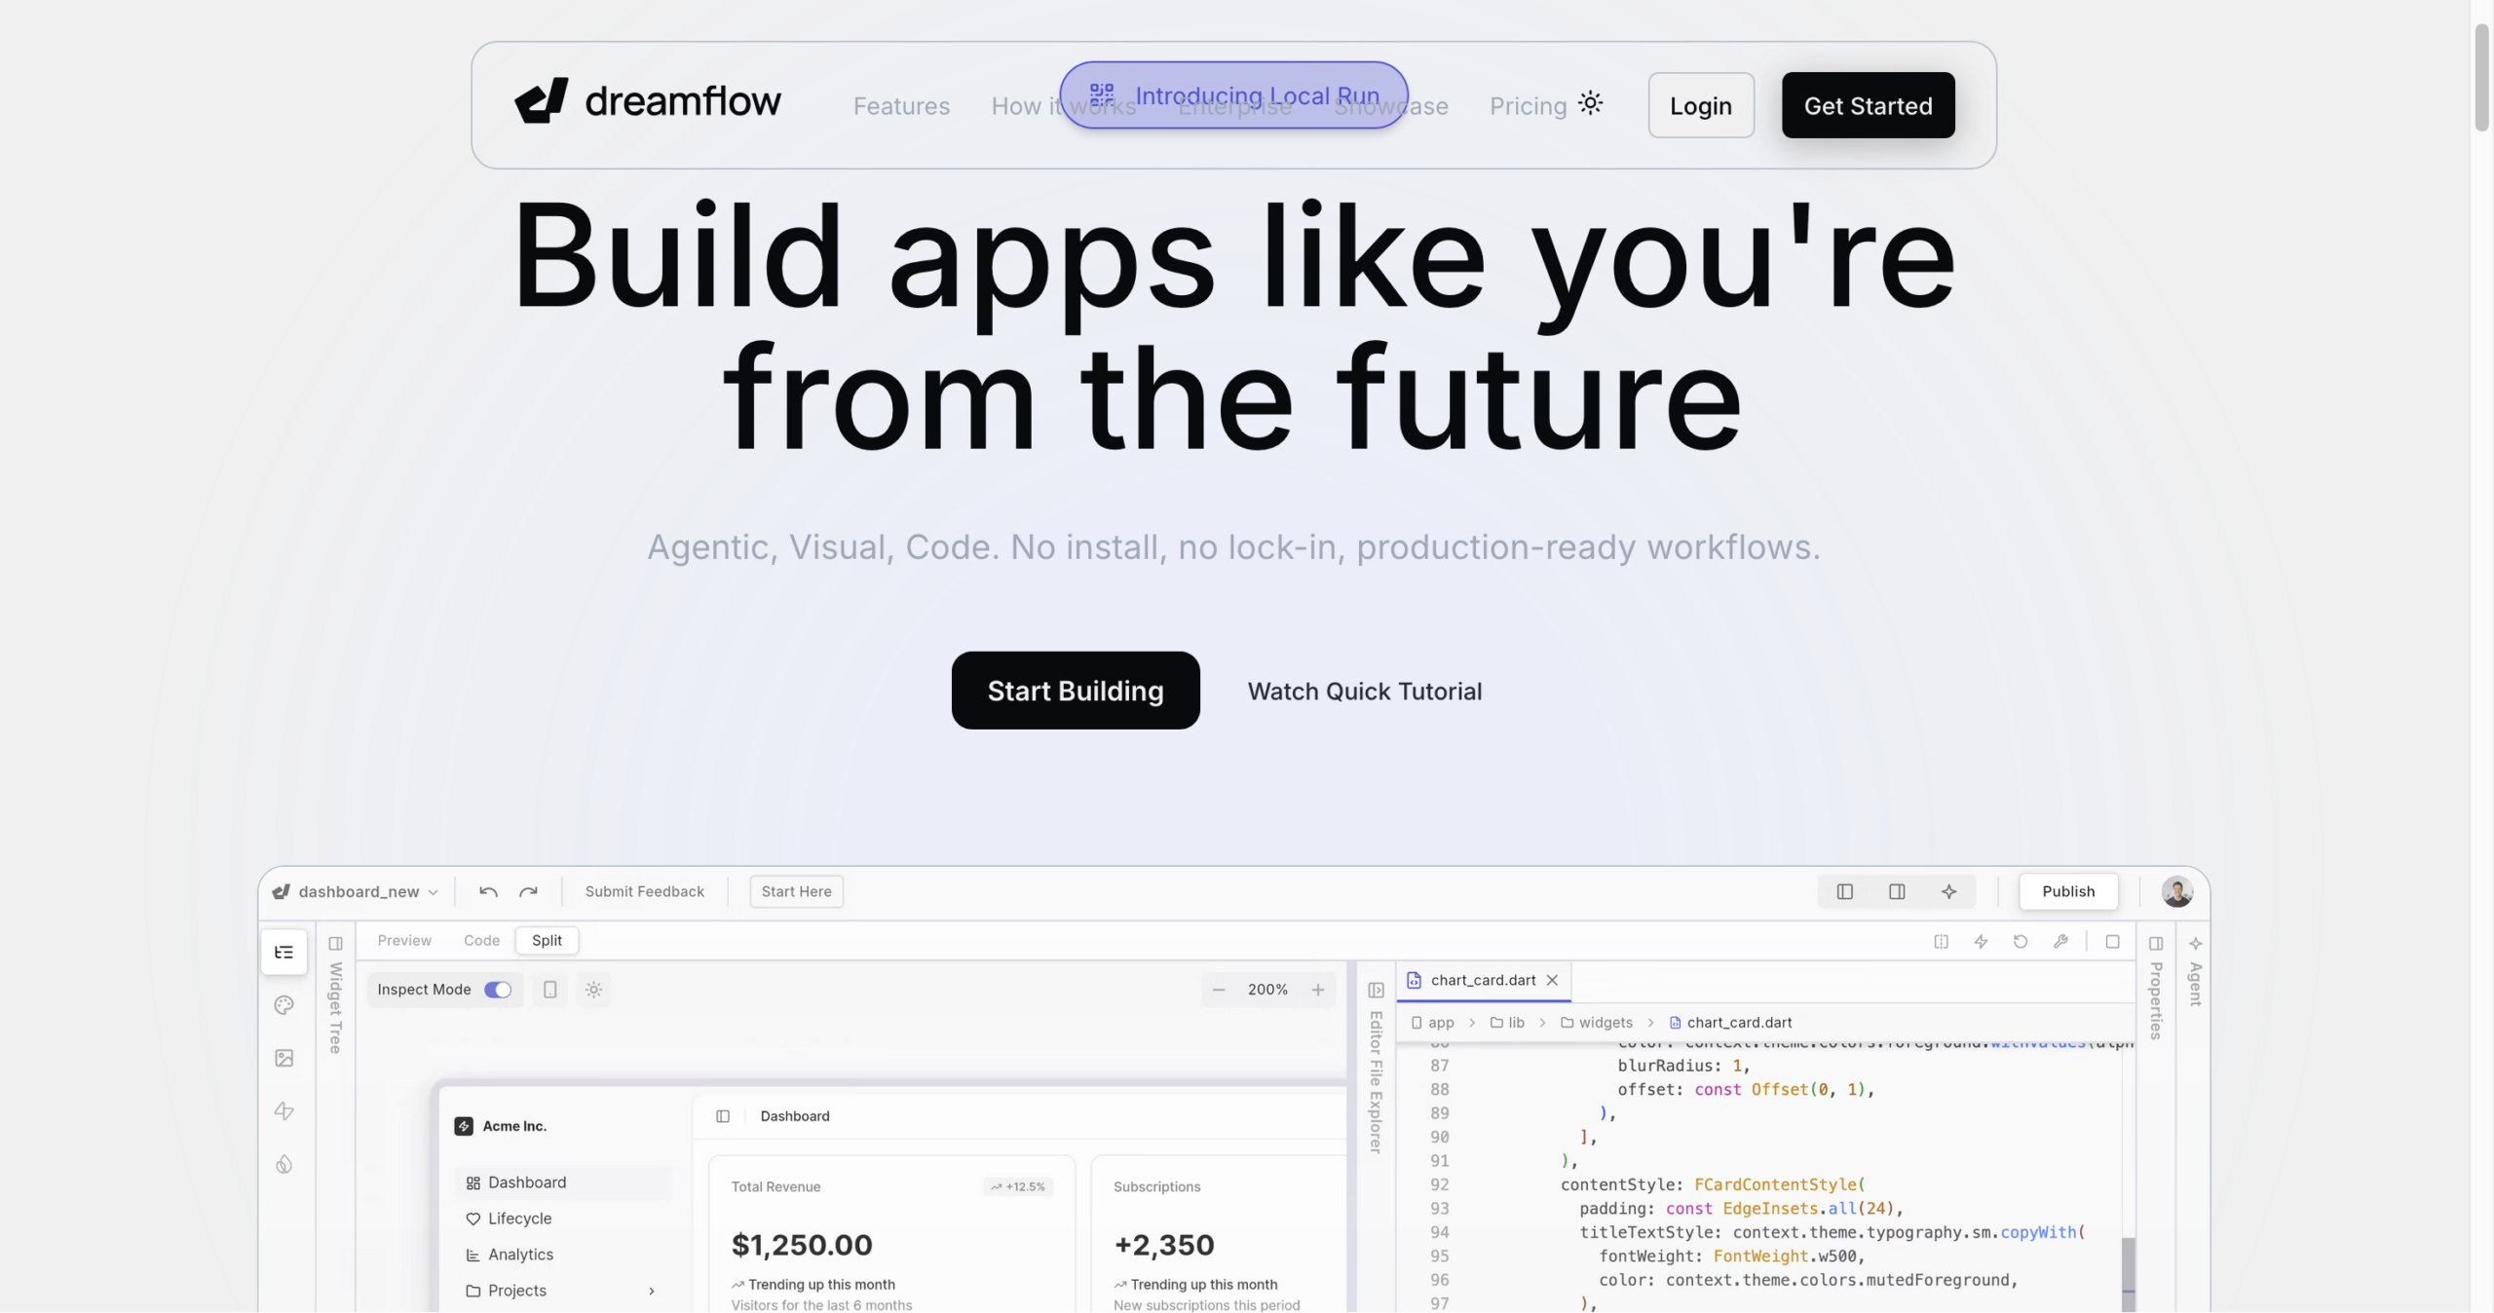2494x1313 pixels.
Task: Open the Agent panel sparkle icon
Action: tap(2195, 943)
